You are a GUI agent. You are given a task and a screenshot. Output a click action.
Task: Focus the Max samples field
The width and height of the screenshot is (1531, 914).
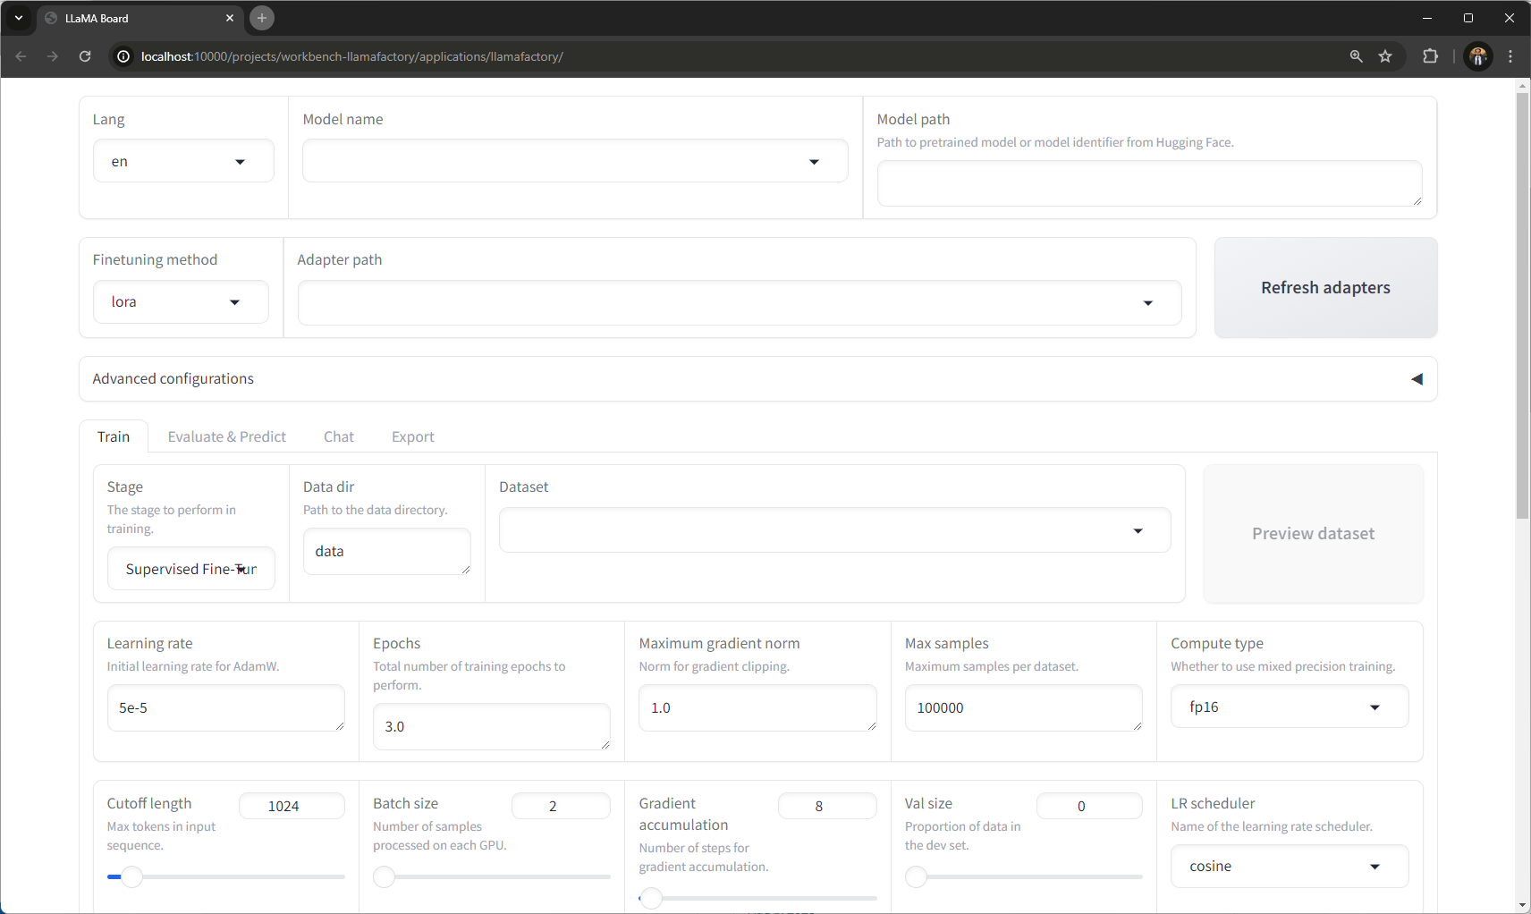pos(1024,707)
